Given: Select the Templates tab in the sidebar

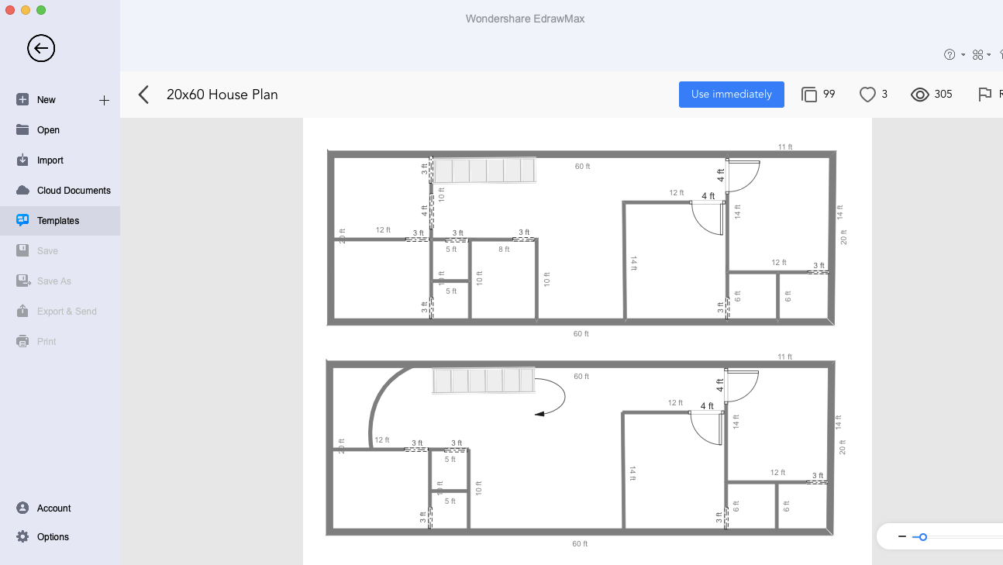Looking at the screenshot, I should (x=22, y=220).
